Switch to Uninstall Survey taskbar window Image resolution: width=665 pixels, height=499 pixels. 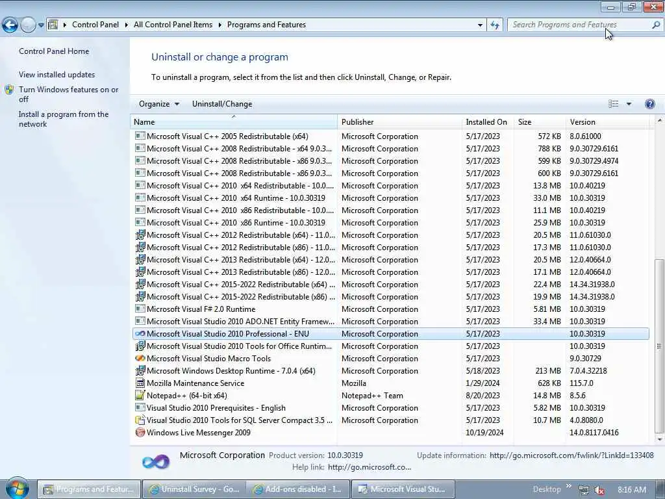(194, 489)
